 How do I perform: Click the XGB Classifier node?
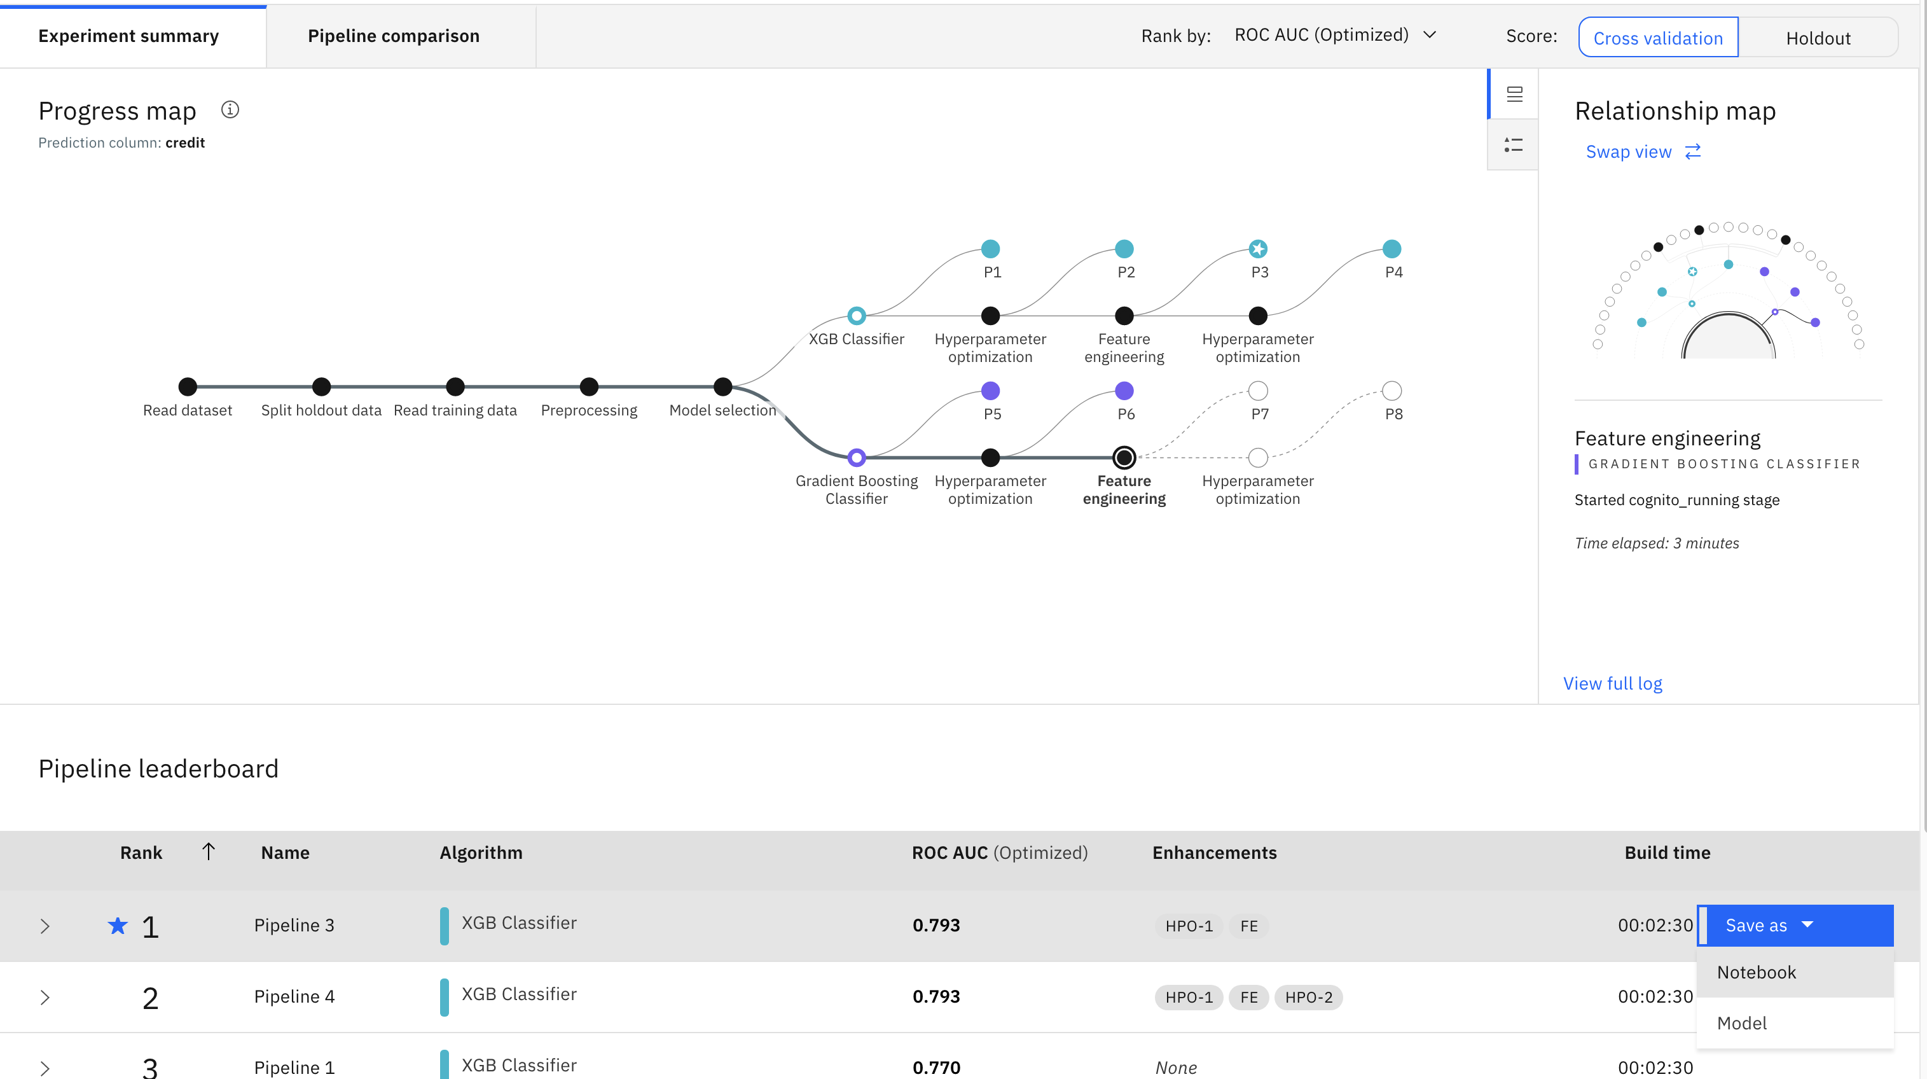coord(857,316)
